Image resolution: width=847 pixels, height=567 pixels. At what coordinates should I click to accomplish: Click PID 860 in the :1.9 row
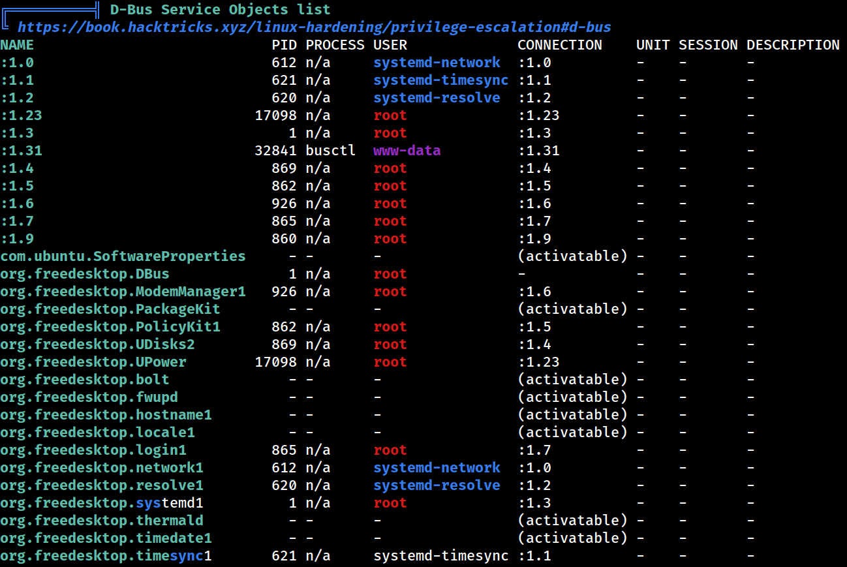pos(285,239)
